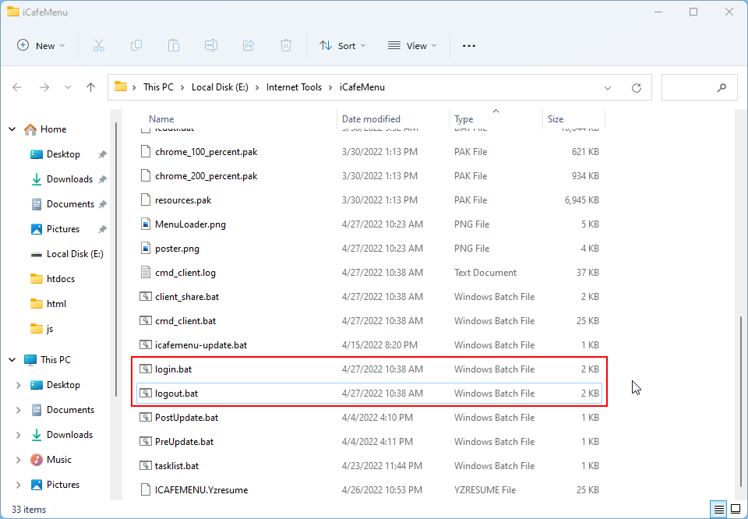Screen dimensions: 748x519
Task: Click the Delete trash icon
Action: tap(286, 46)
